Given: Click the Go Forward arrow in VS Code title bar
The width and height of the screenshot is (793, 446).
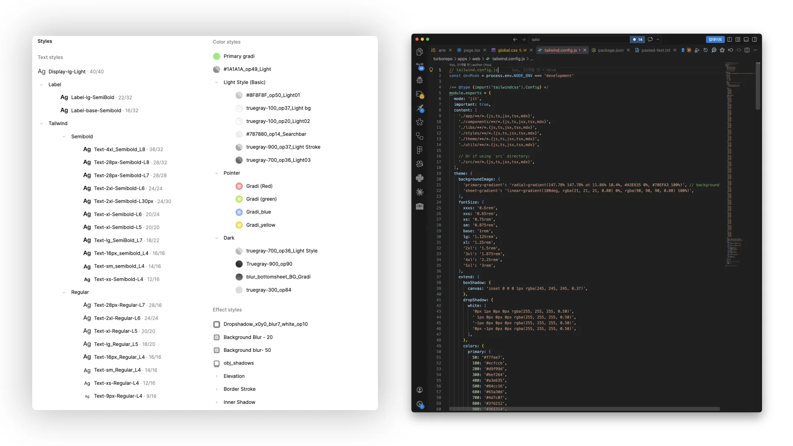Looking at the screenshot, I should tap(524, 40).
